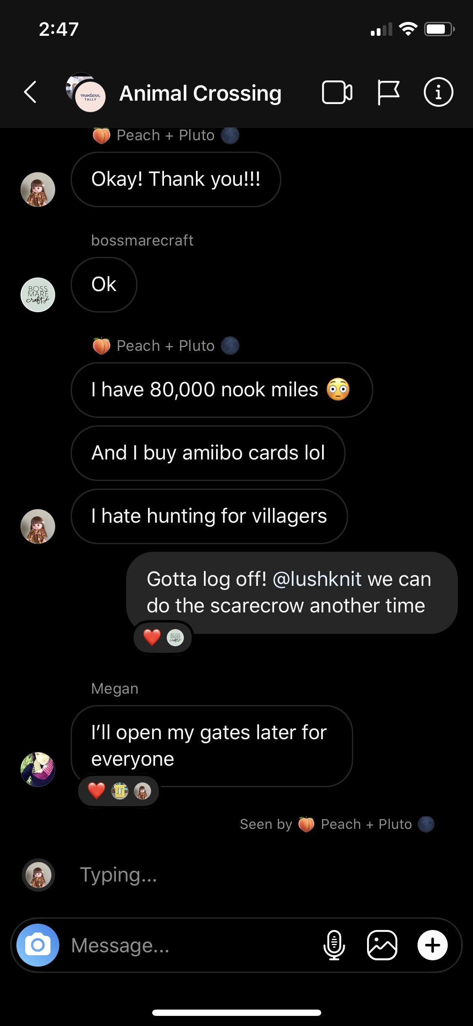Tap the flag icon
The width and height of the screenshot is (473, 1026).
click(388, 92)
